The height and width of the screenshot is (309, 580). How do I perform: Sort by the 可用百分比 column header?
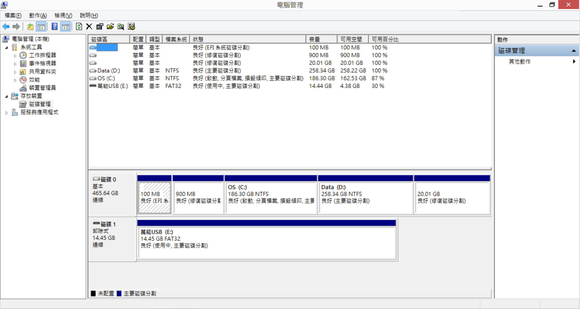pyautogui.click(x=430, y=39)
